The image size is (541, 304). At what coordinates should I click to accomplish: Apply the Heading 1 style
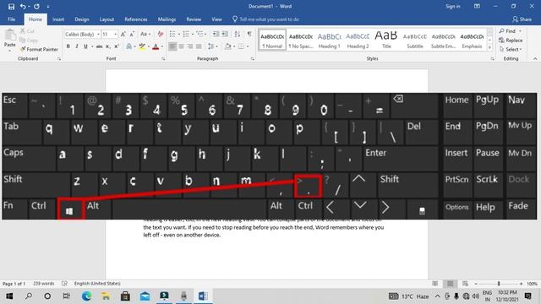tap(329, 40)
